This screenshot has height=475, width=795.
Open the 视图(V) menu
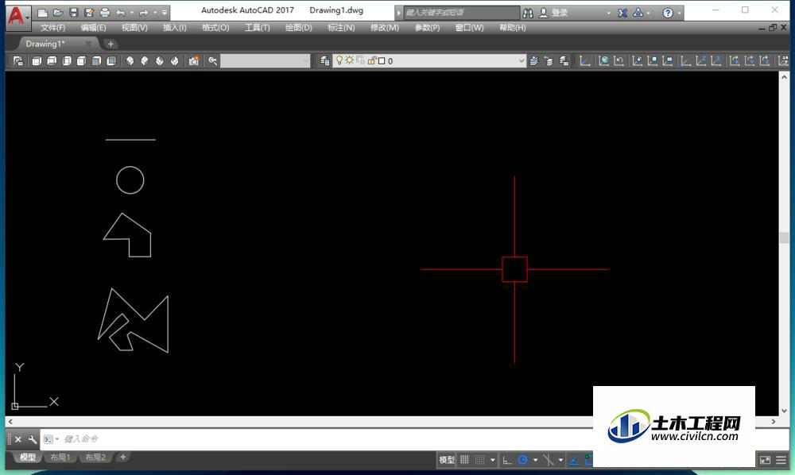(x=134, y=27)
